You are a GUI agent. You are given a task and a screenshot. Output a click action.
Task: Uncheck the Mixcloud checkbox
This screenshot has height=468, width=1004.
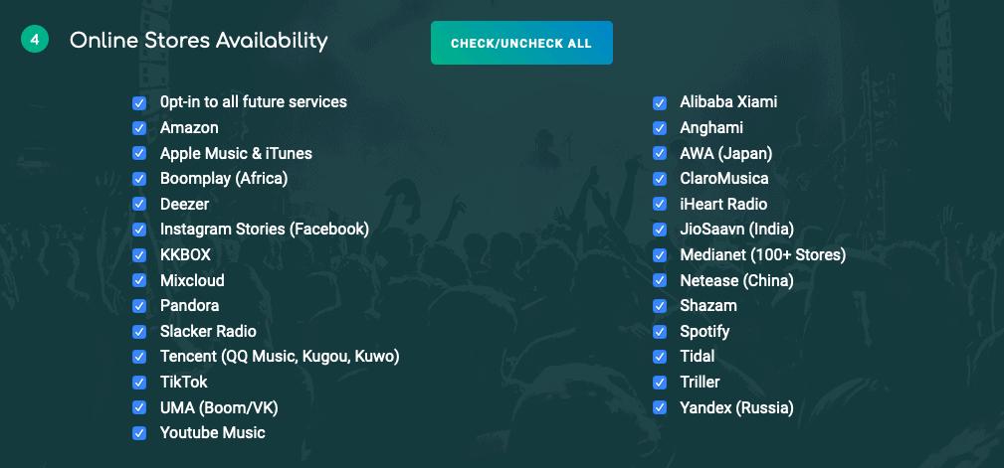pyautogui.click(x=139, y=280)
